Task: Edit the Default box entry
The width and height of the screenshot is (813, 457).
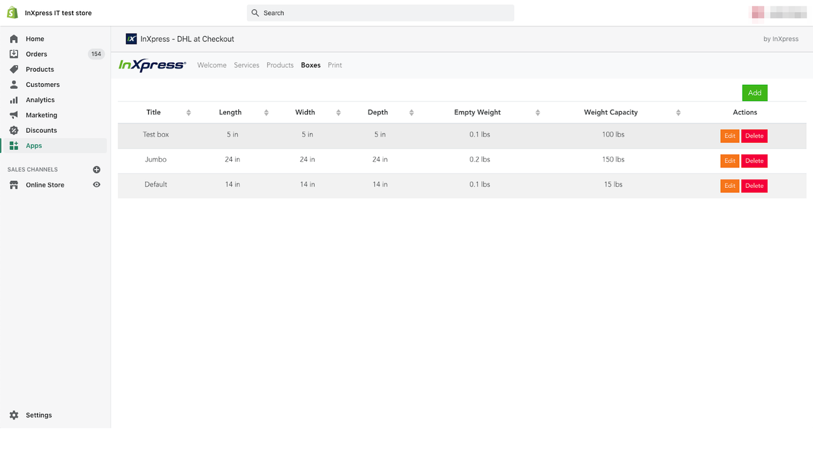Action: (x=729, y=185)
